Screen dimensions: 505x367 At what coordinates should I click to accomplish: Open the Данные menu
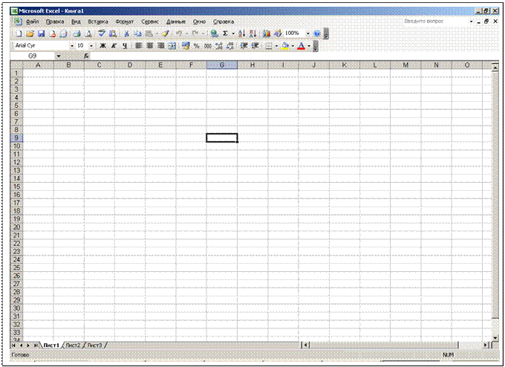(176, 22)
